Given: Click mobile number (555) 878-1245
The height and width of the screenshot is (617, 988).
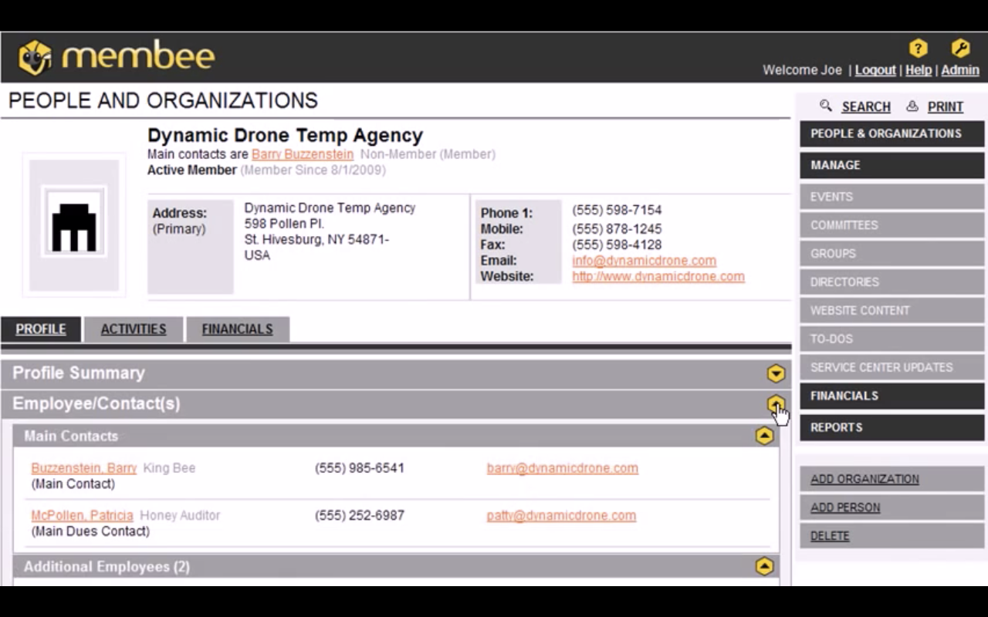Looking at the screenshot, I should click(617, 229).
